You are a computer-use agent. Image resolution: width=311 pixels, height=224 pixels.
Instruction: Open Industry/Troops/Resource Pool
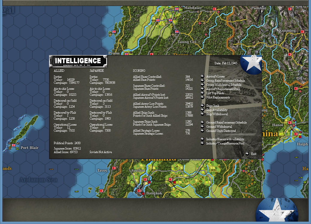click(x=225, y=143)
